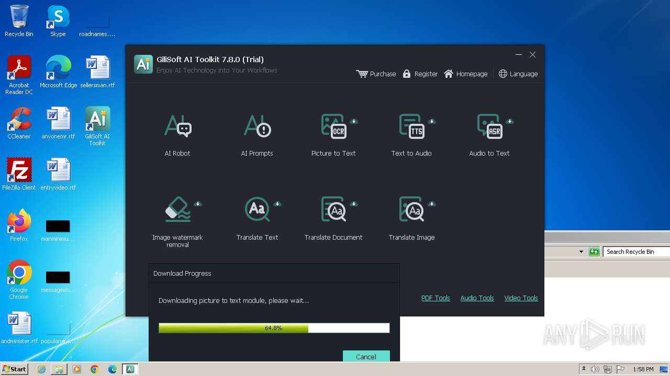Select the manminimu desktop file
The height and width of the screenshot is (376, 670).
pos(58,230)
